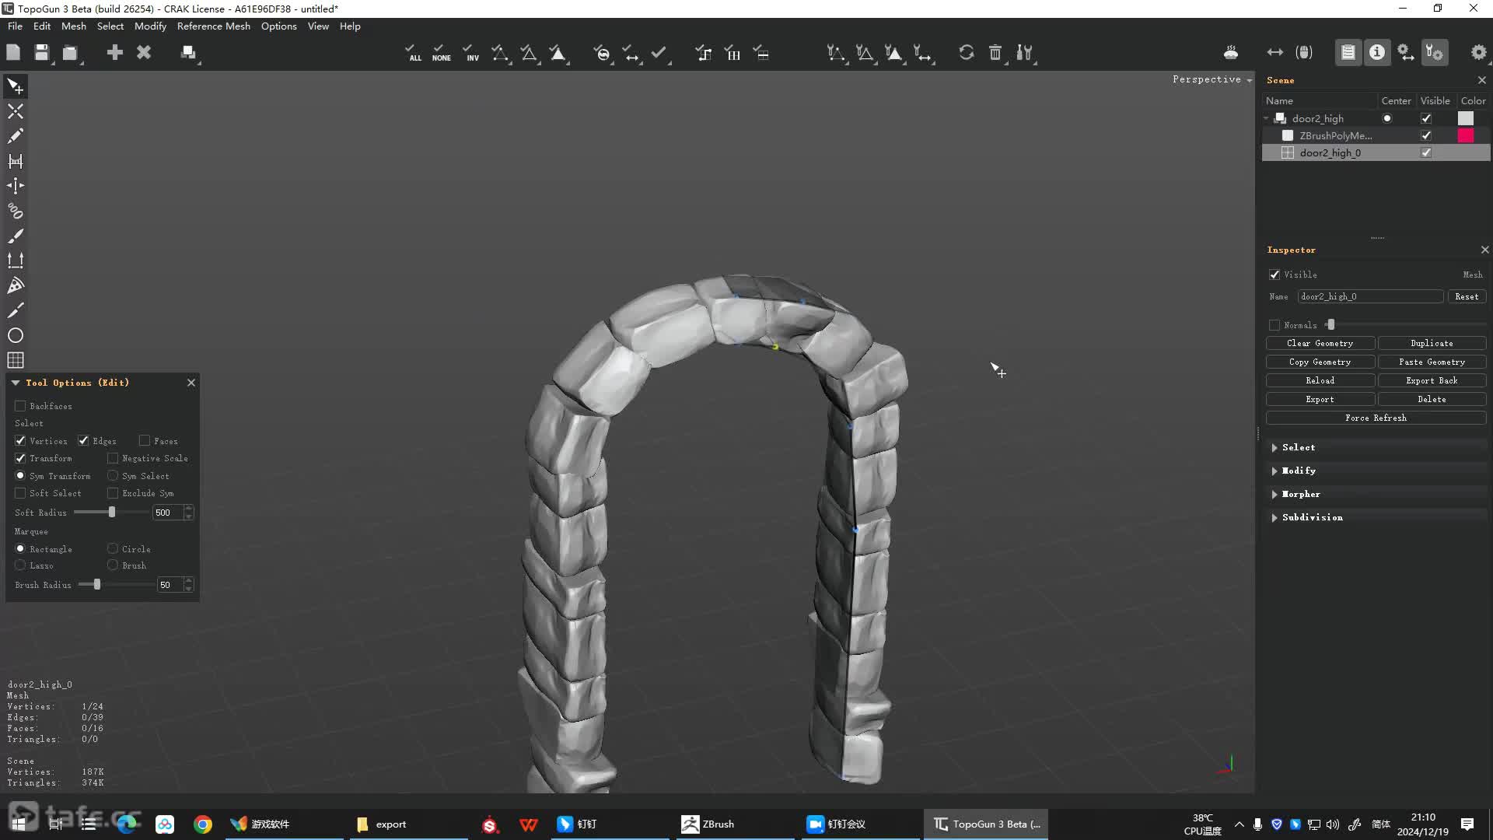Invert selection with INV icon

tap(470, 53)
